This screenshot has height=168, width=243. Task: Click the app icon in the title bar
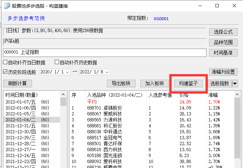[7, 6]
